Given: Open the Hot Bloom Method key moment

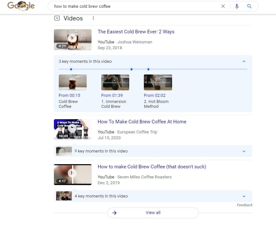Looking at the screenshot, I should pos(158,82).
